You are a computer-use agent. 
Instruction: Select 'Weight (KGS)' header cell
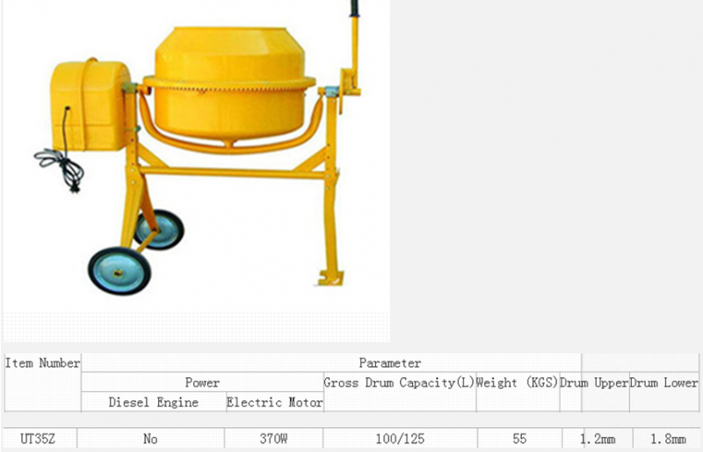[518, 392]
